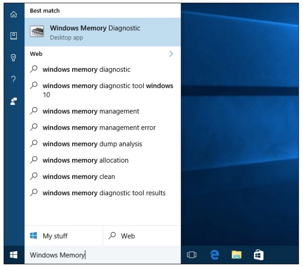Click the Windows Memory Diagnostic chip icon
Image resolution: width=303 pixels, height=267 pixels.
[x=37, y=32]
